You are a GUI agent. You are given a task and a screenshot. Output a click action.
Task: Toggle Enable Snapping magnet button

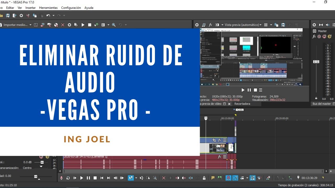coord(228,178)
